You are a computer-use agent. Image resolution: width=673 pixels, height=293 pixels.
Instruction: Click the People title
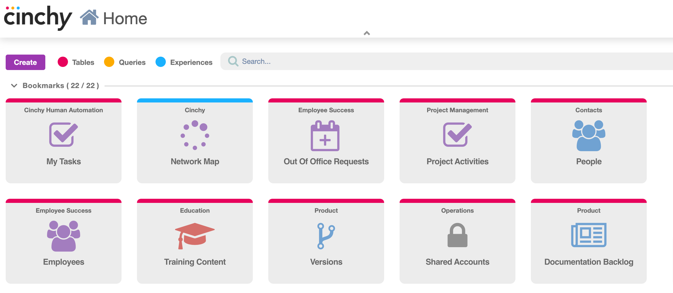click(589, 161)
